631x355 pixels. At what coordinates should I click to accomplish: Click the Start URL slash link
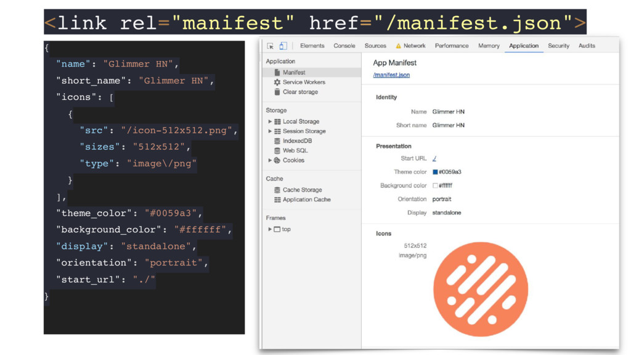click(x=434, y=158)
